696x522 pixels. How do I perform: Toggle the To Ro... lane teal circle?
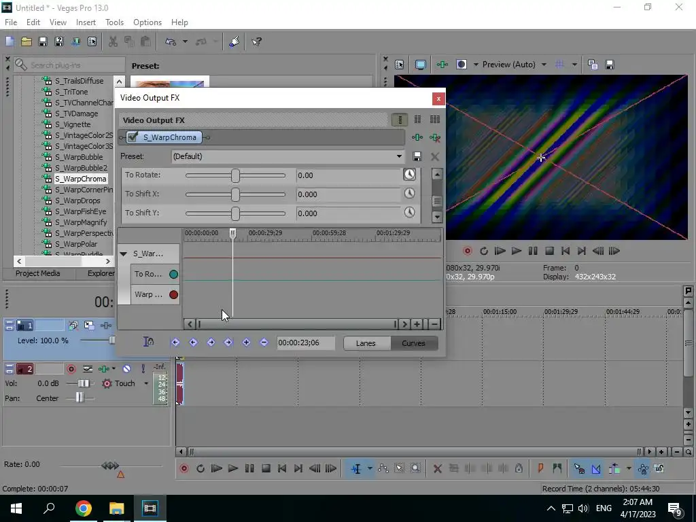pos(173,275)
